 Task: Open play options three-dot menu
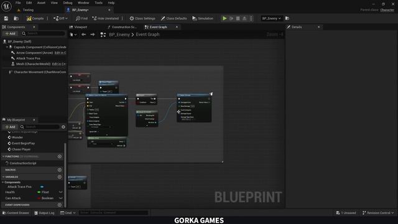tap(251, 18)
